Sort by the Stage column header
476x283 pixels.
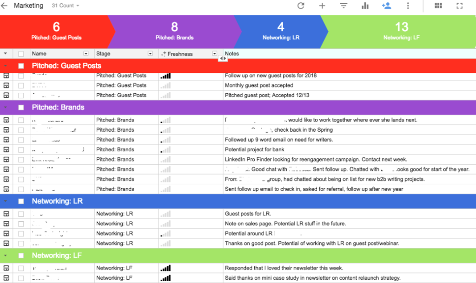pyautogui.click(x=103, y=54)
